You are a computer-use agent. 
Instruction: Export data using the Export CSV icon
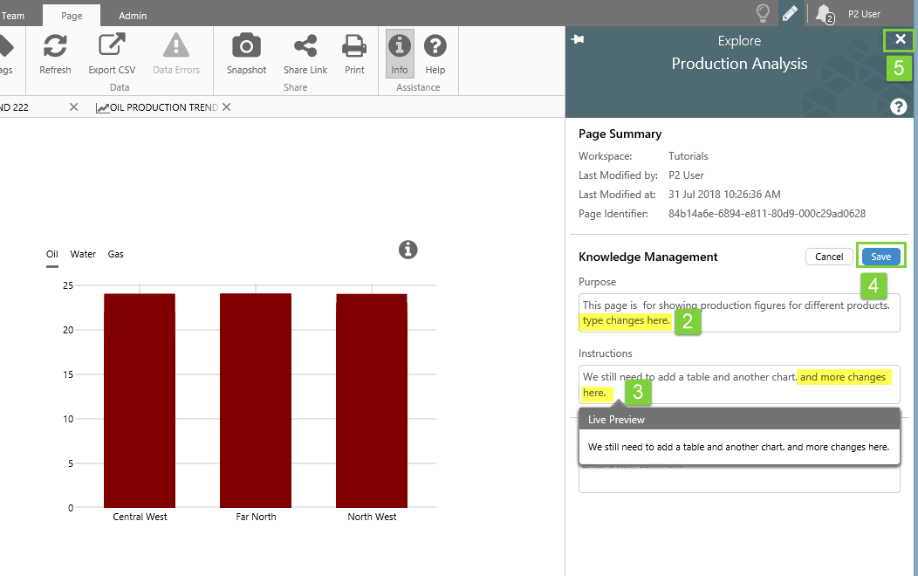coord(112,46)
